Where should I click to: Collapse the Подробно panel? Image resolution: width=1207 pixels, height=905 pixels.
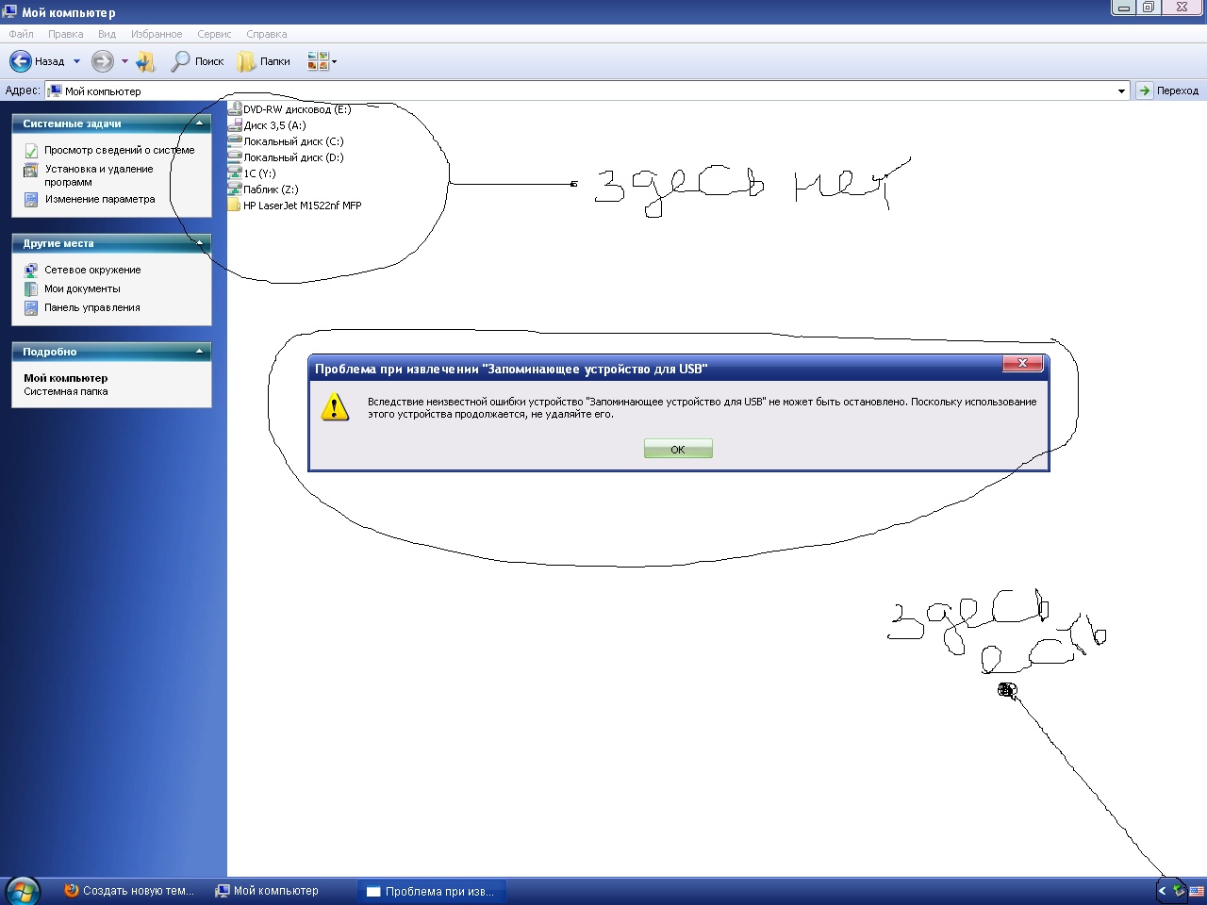pyautogui.click(x=199, y=352)
